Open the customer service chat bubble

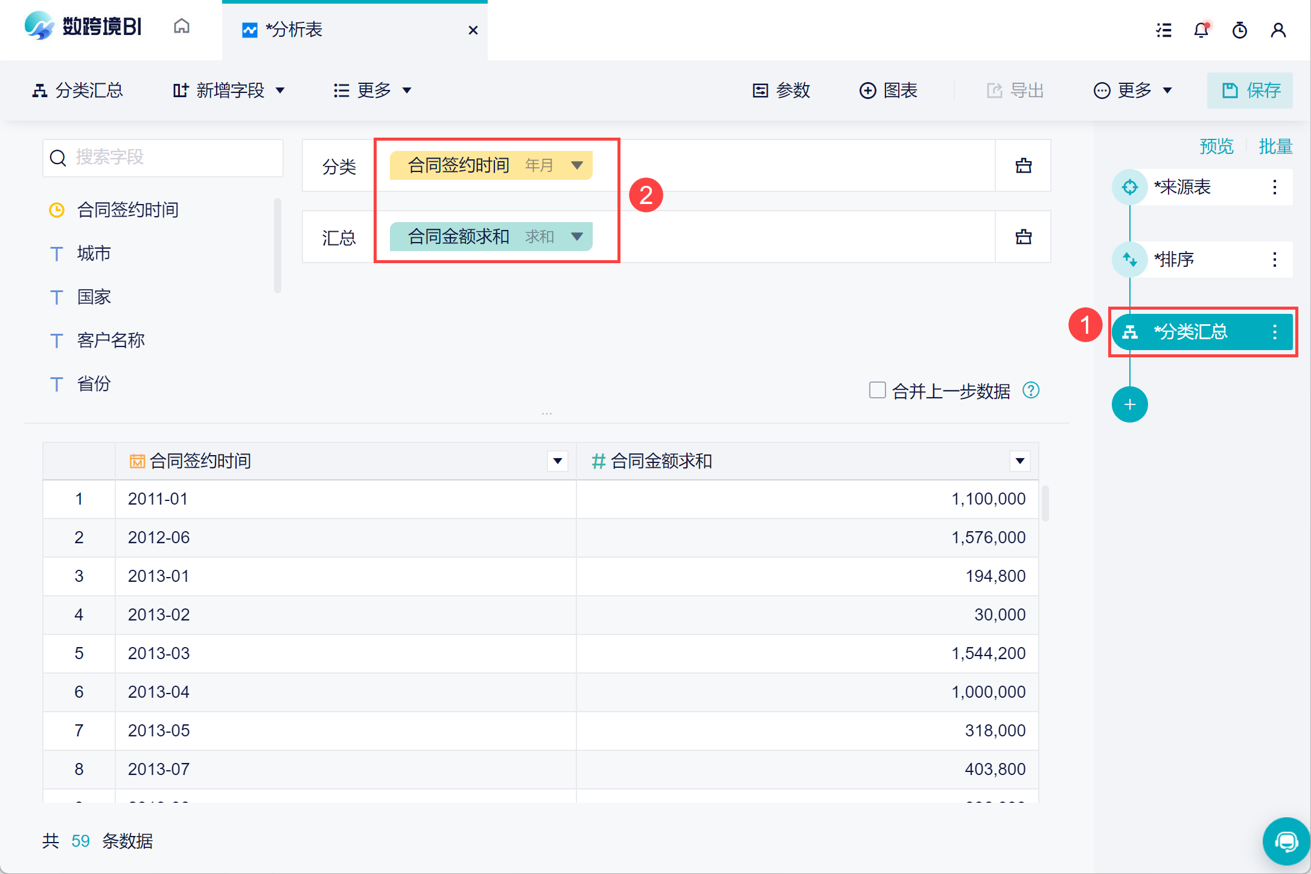point(1286,841)
